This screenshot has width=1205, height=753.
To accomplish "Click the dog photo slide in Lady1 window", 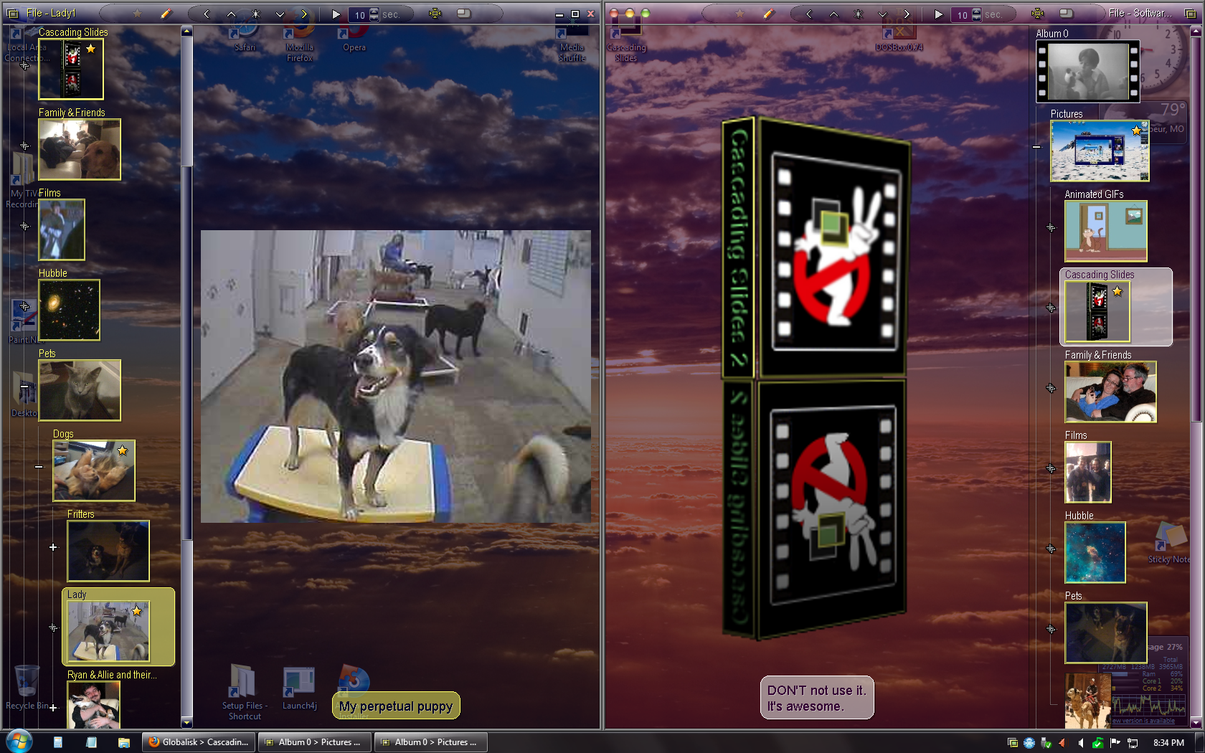I will tap(396, 376).
